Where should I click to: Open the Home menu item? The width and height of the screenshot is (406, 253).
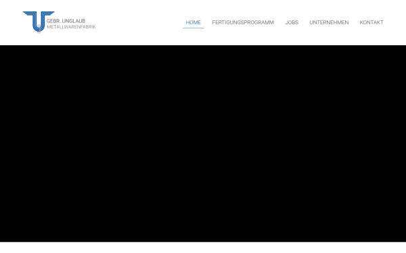pos(194,22)
